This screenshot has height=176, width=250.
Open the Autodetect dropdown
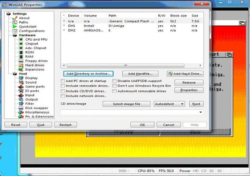coord(169,104)
